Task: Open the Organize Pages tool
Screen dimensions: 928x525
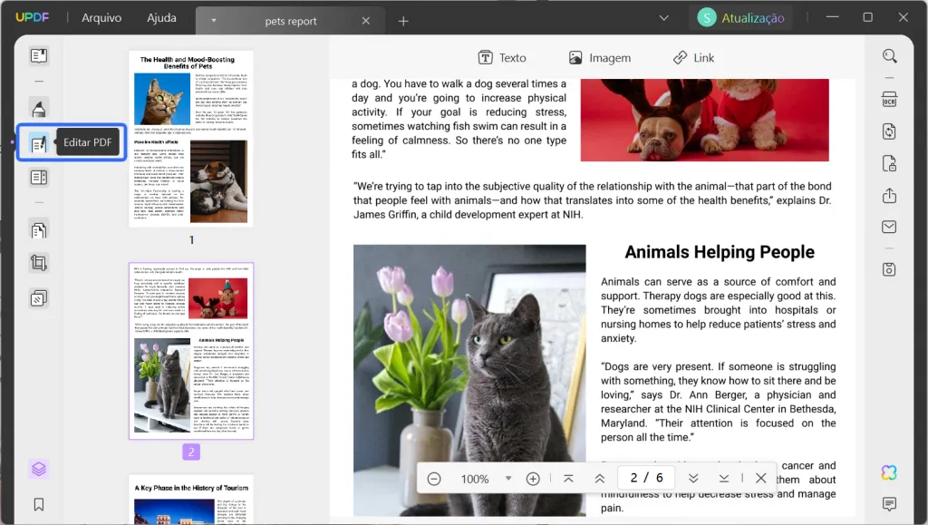Action: pos(38,229)
